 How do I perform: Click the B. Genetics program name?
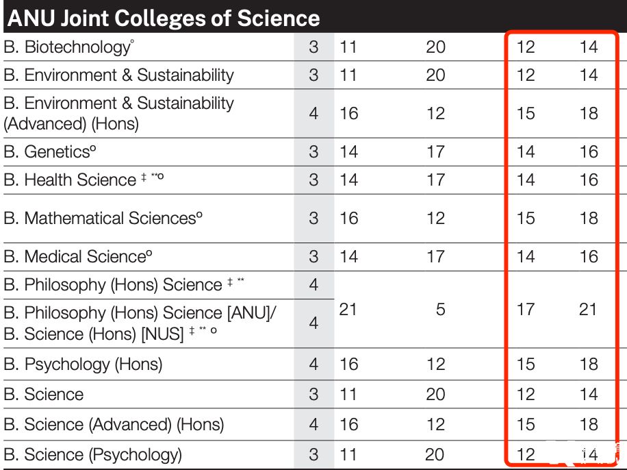click(x=57, y=151)
